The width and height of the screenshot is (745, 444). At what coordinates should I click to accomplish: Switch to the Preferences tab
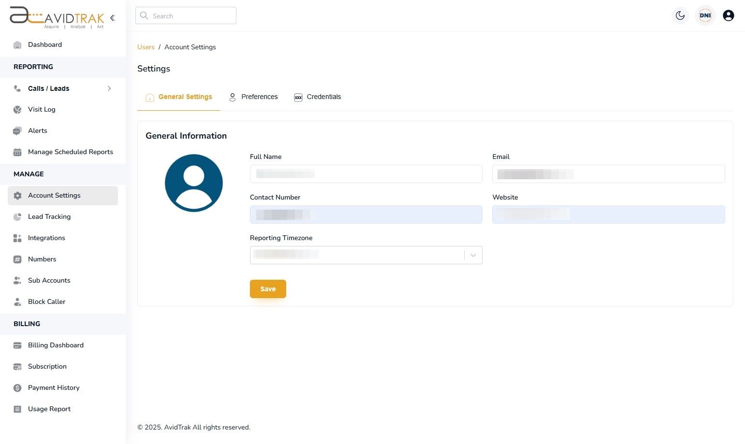(259, 97)
